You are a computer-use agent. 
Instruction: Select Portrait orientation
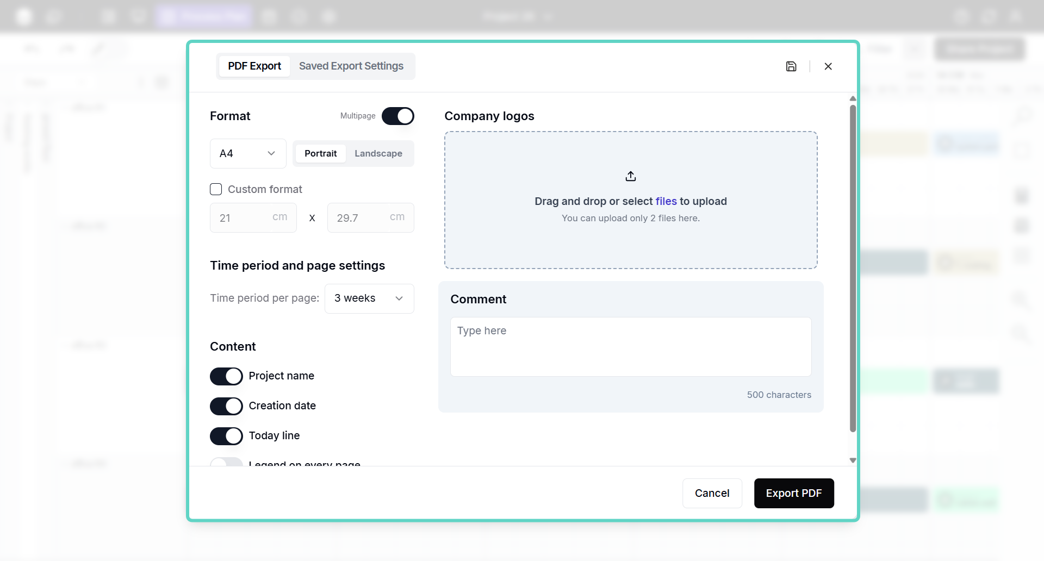tap(320, 154)
